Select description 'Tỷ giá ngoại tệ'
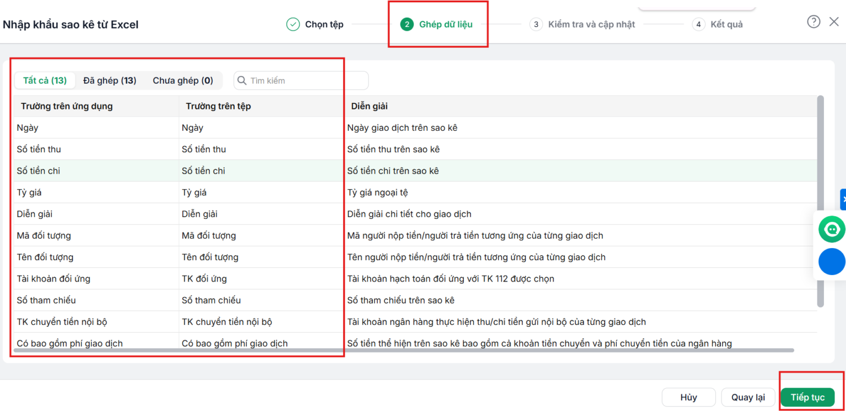Image resolution: width=846 pixels, height=413 pixels. 377,192
